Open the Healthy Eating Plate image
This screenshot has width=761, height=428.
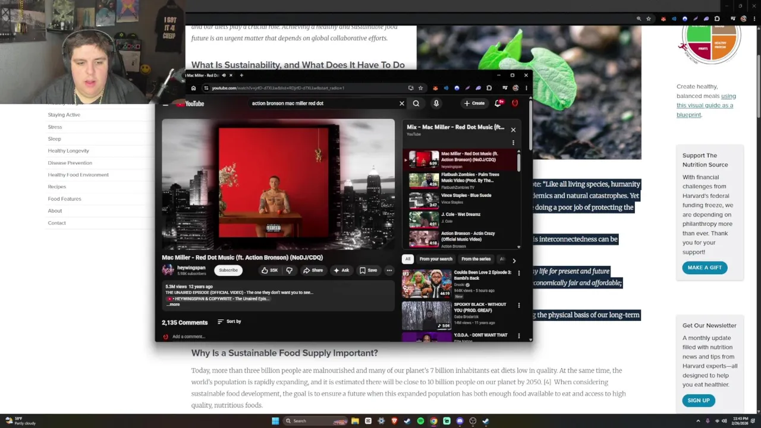point(710,45)
